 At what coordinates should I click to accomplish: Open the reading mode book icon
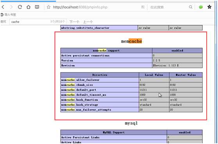pos(37,7)
